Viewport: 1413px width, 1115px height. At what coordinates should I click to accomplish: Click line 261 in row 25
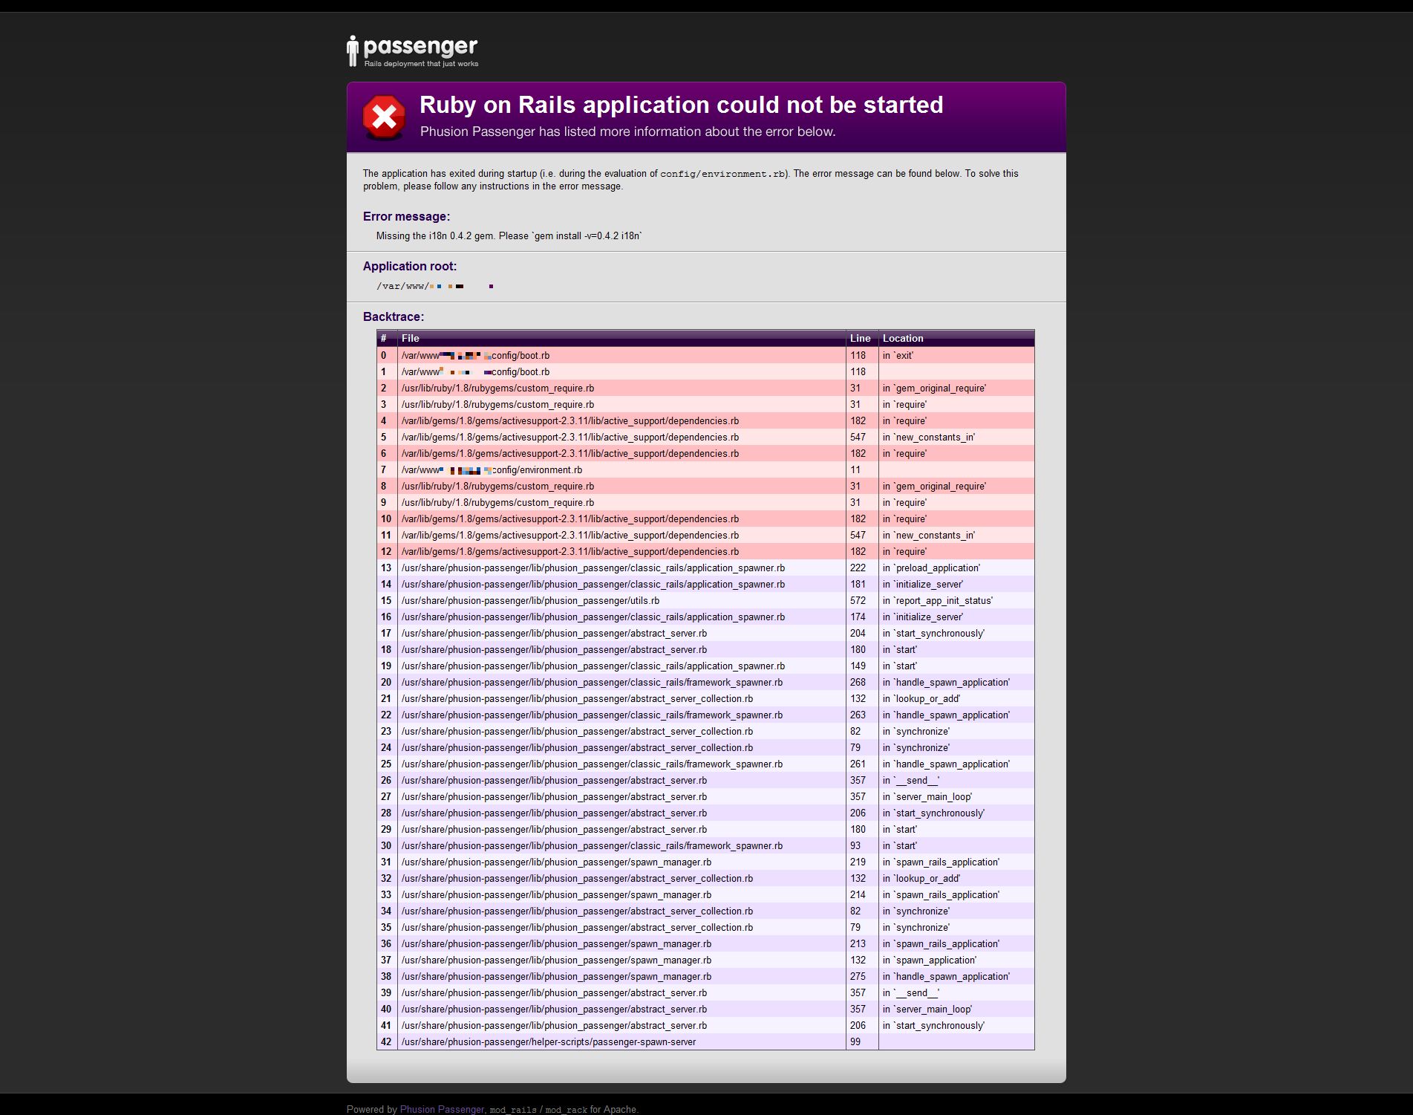[x=858, y=764]
